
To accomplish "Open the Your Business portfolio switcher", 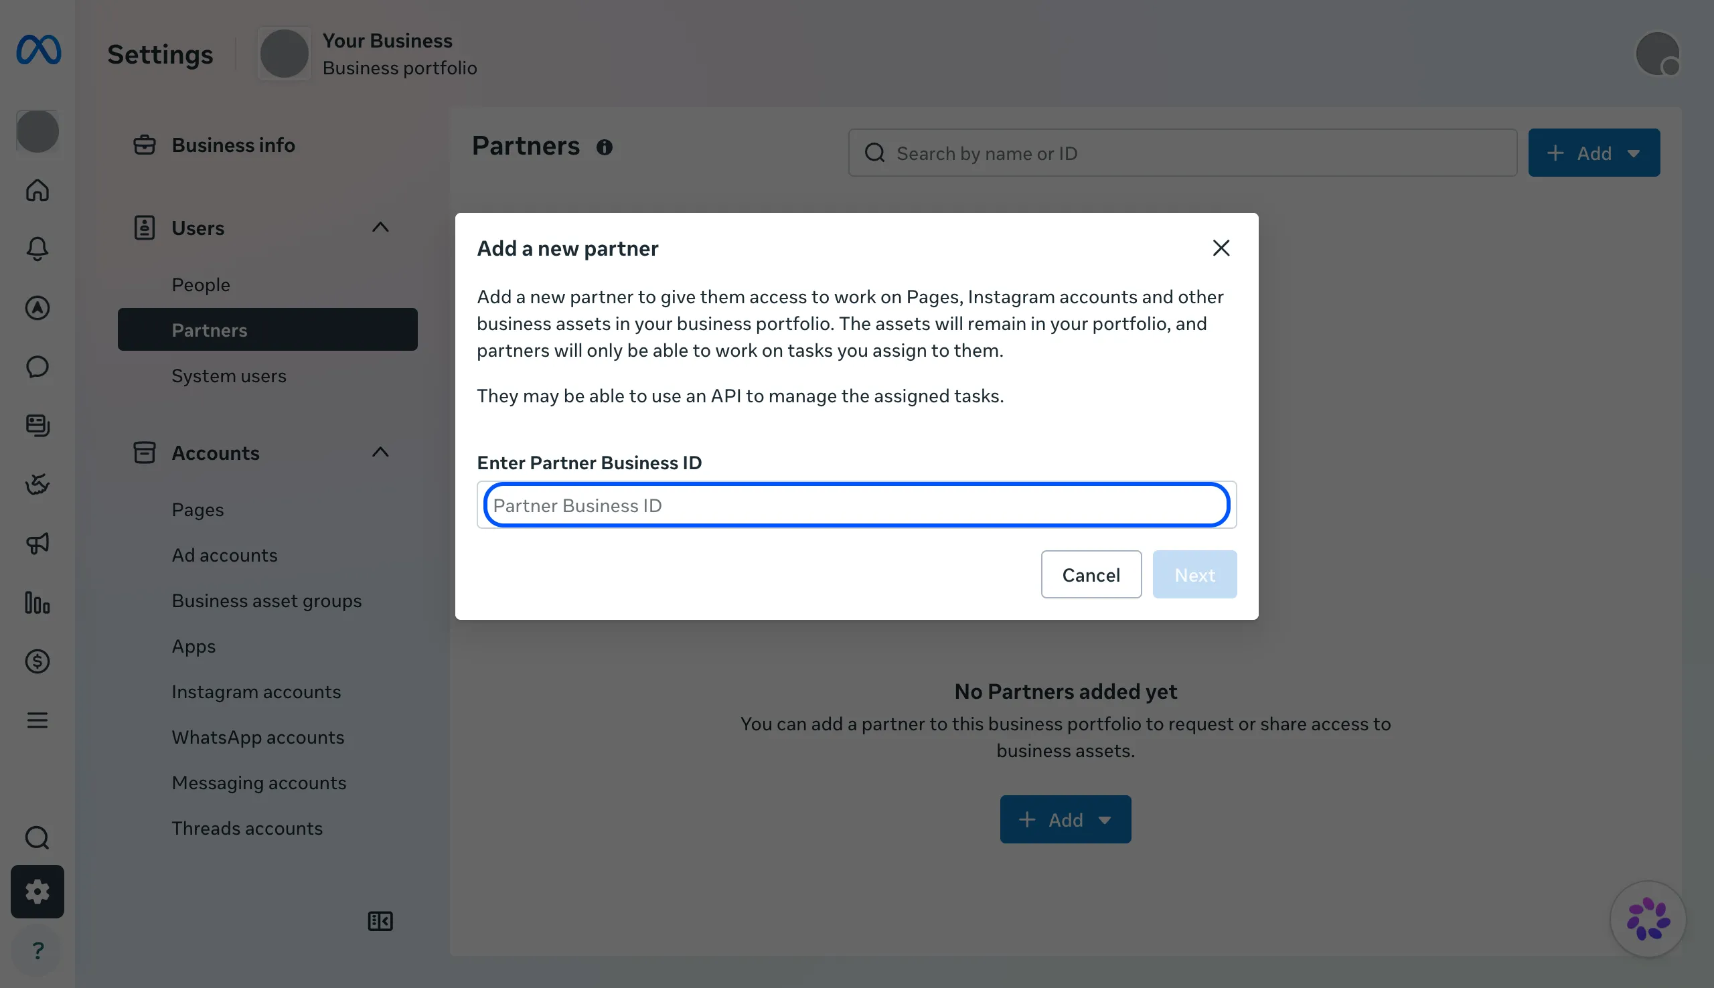I will [x=369, y=54].
